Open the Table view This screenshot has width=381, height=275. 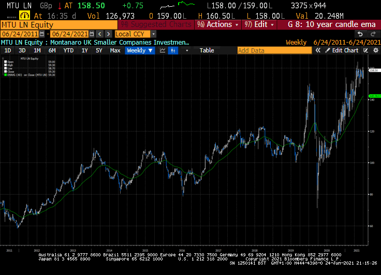click(207, 50)
